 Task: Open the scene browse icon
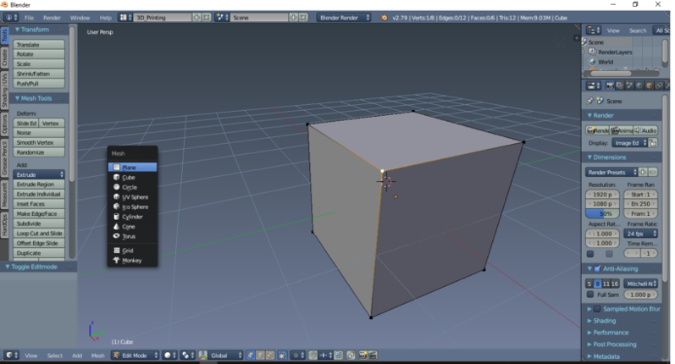point(222,18)
